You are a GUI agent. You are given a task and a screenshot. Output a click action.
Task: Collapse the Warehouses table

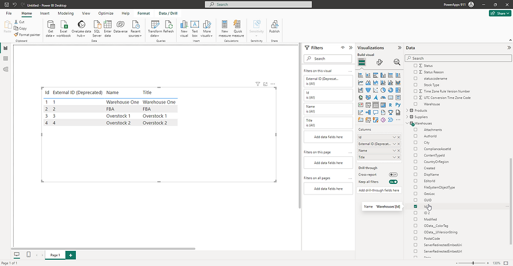(407, 123)
